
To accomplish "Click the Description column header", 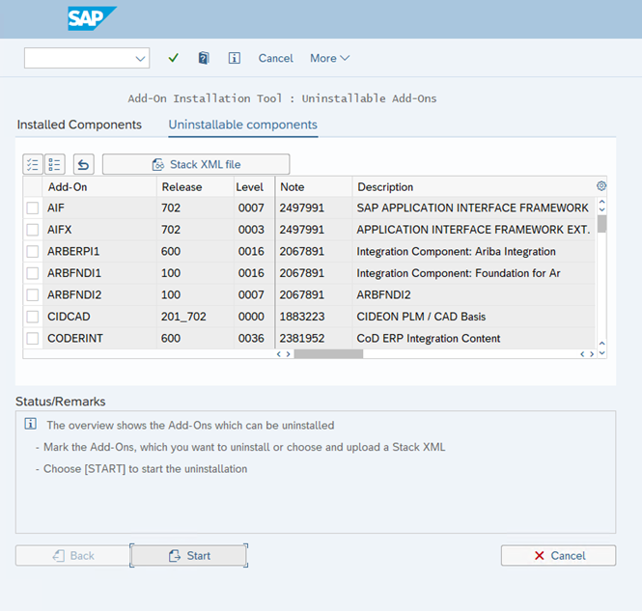I will pos(474,187).
